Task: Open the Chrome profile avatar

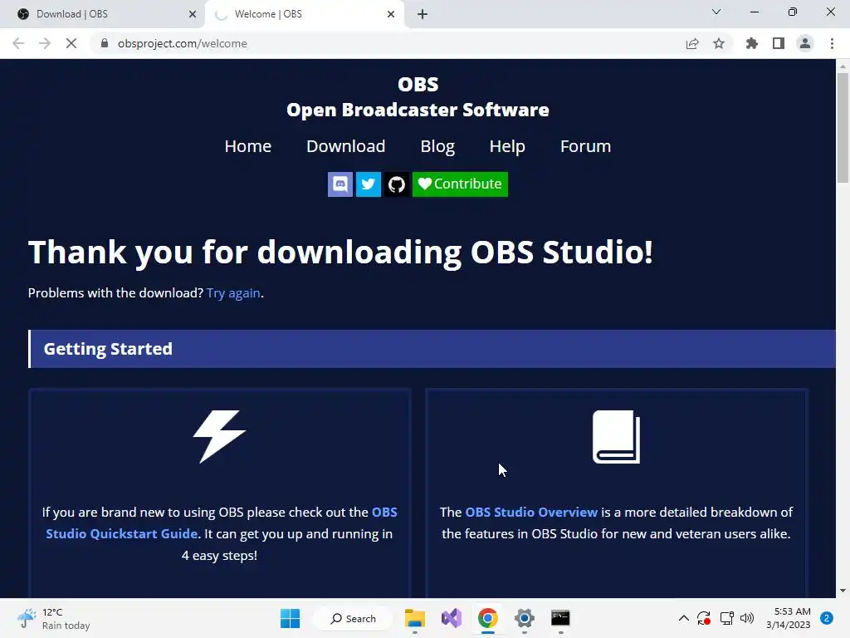Action: coord(805,43)
